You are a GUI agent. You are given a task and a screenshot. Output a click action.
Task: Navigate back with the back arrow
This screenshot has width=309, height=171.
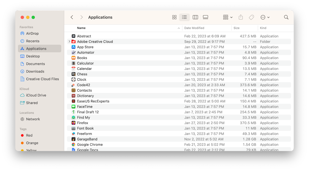coord(72,17)
